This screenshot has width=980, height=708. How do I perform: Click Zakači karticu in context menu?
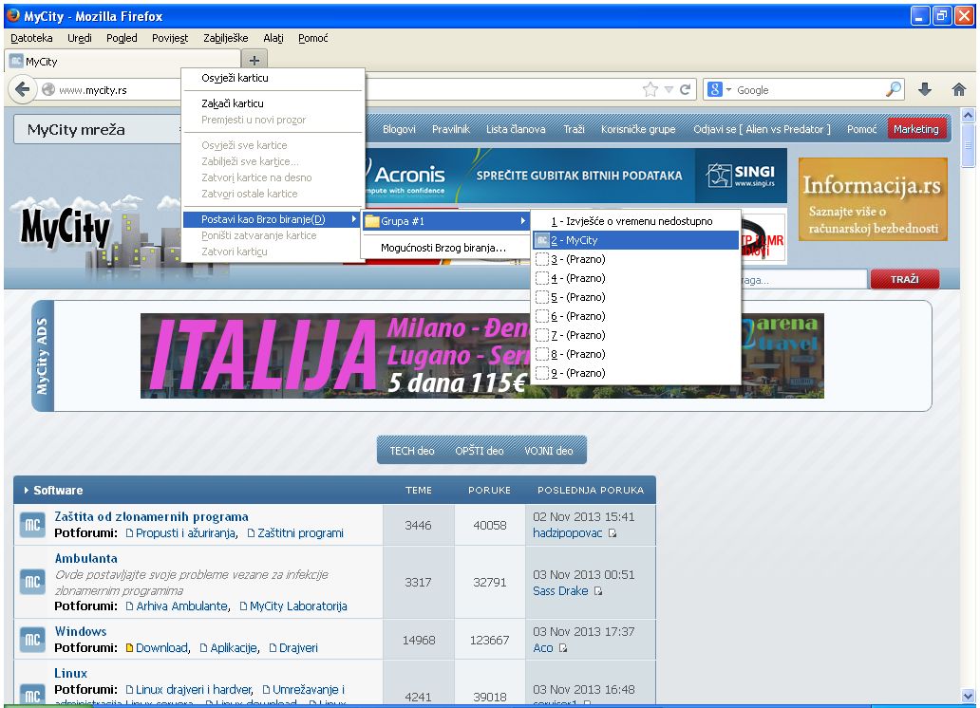[272, 103]
